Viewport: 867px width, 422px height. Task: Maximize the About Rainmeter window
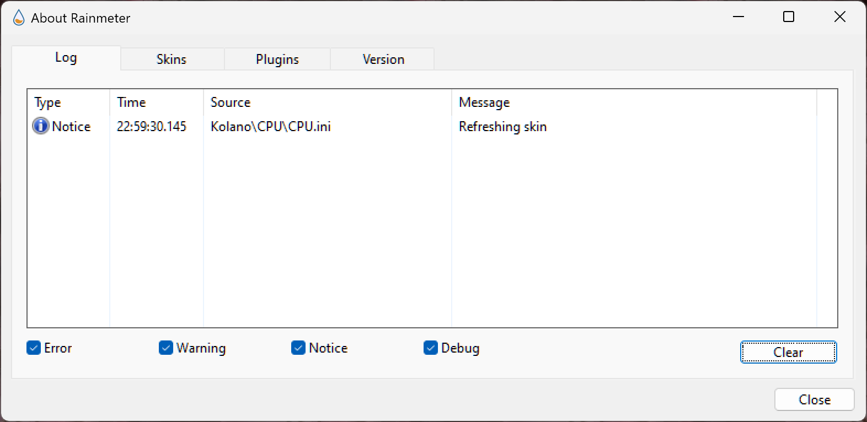tap(789, 17)
